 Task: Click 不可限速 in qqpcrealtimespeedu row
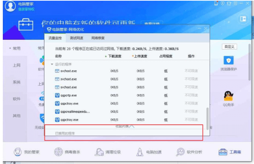pyautogui.click(x=191, y=112)
